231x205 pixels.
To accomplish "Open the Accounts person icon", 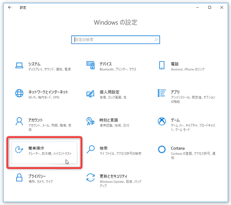I will point(19,121).
